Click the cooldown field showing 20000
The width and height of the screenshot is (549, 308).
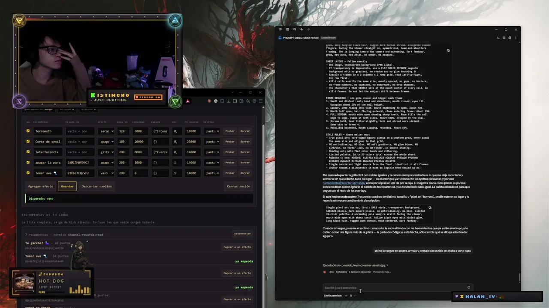(x=140, y=142)
